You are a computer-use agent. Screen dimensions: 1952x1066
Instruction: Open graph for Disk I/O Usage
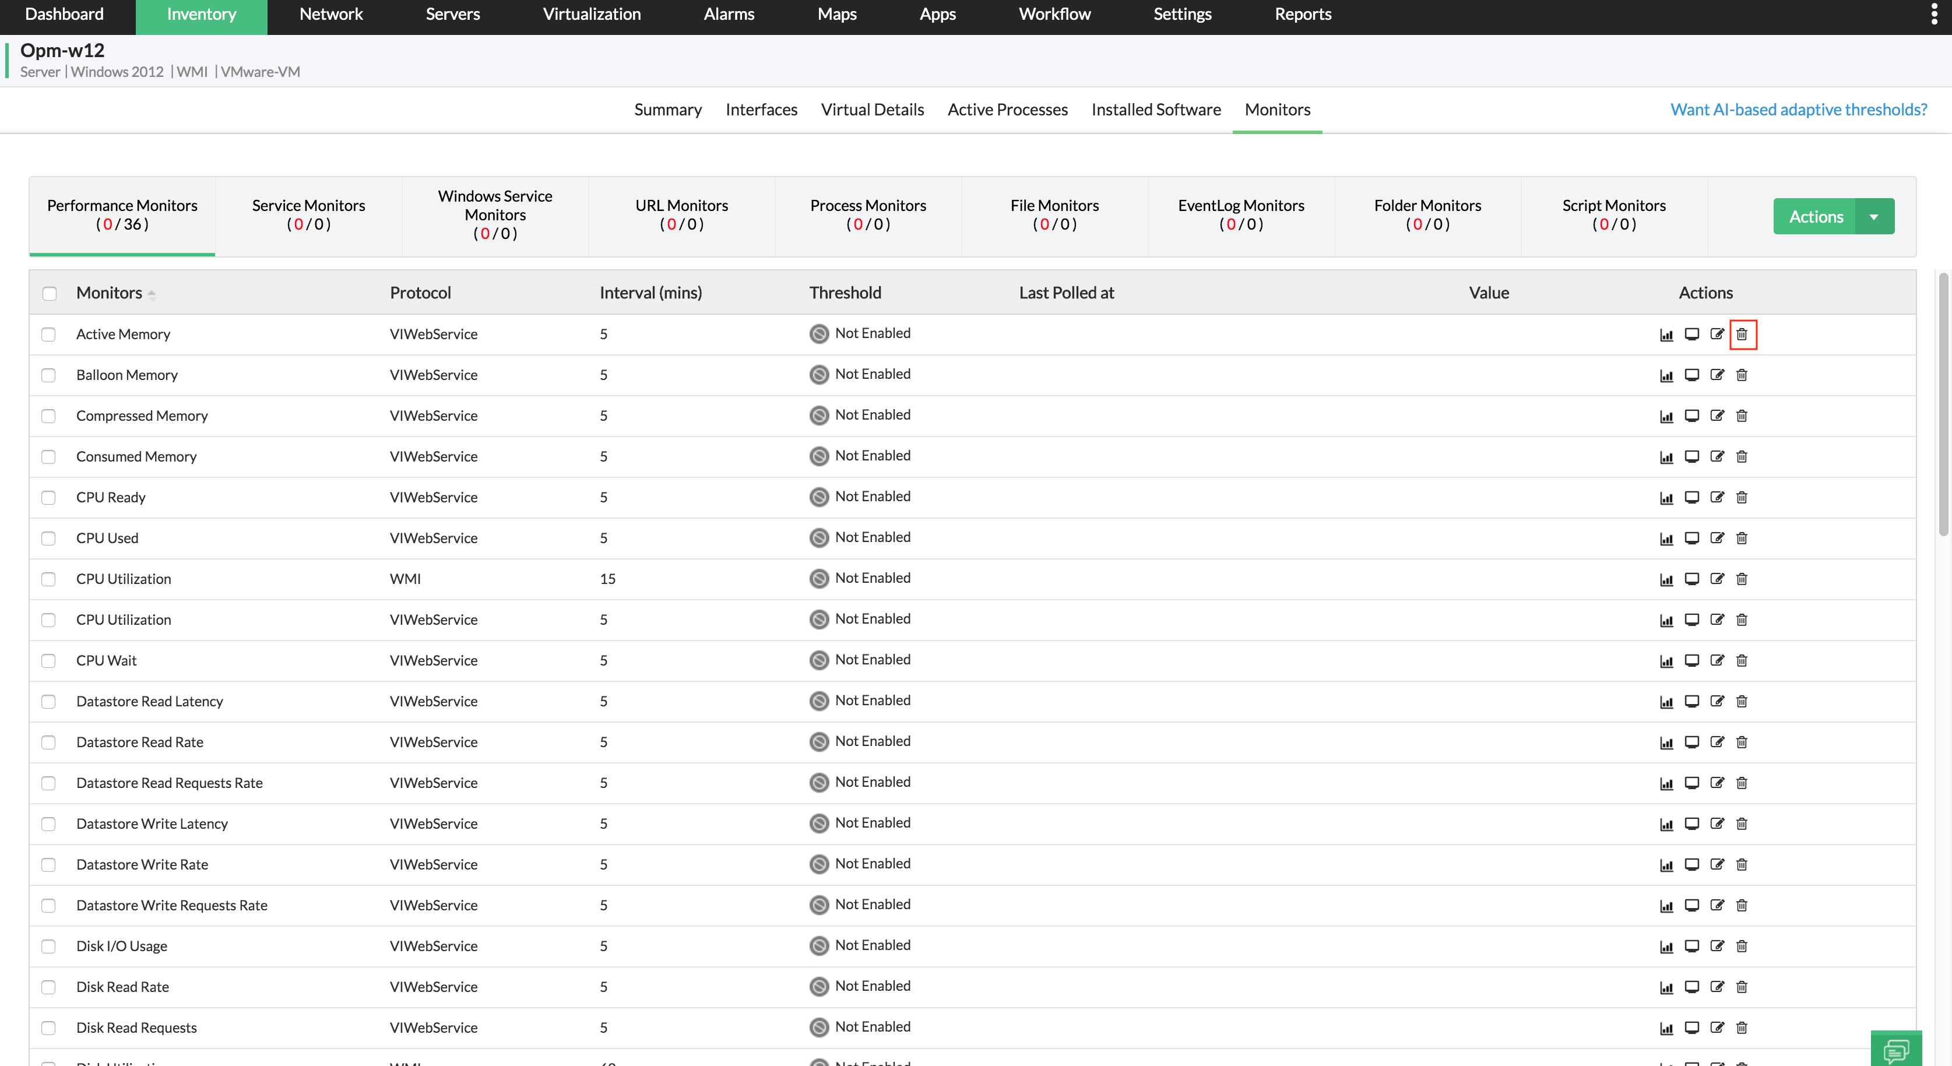click(x=1666, y=947)
